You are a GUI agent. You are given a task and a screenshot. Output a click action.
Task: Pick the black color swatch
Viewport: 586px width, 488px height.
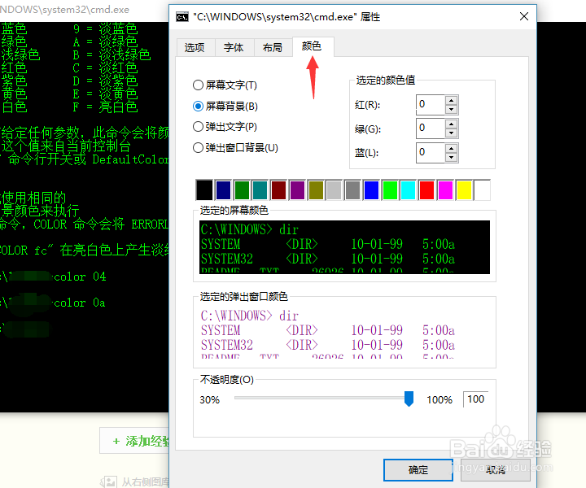[x=204, y=190]
